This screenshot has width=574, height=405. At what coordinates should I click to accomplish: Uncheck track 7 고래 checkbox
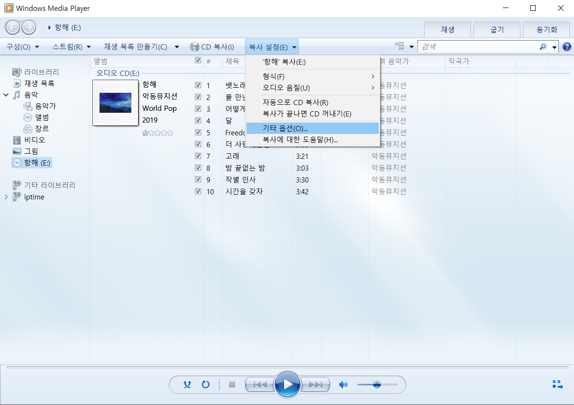click(198, 156)
